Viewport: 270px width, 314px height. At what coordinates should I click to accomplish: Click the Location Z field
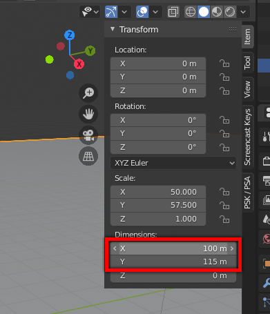pyautogui.click(x=158, y=90)
